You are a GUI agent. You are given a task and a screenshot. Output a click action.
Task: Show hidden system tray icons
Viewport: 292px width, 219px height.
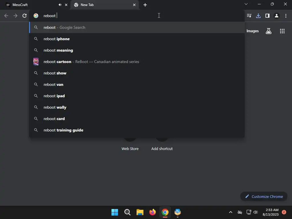(x=230, y=212)
